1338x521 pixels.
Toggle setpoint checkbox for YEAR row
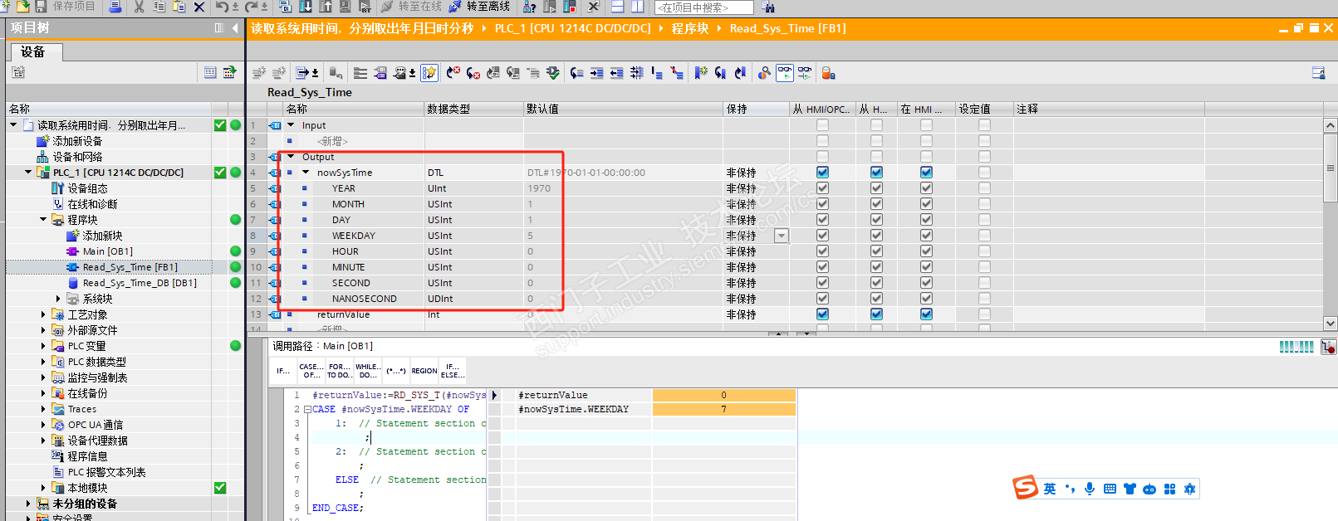coord(984,188)
